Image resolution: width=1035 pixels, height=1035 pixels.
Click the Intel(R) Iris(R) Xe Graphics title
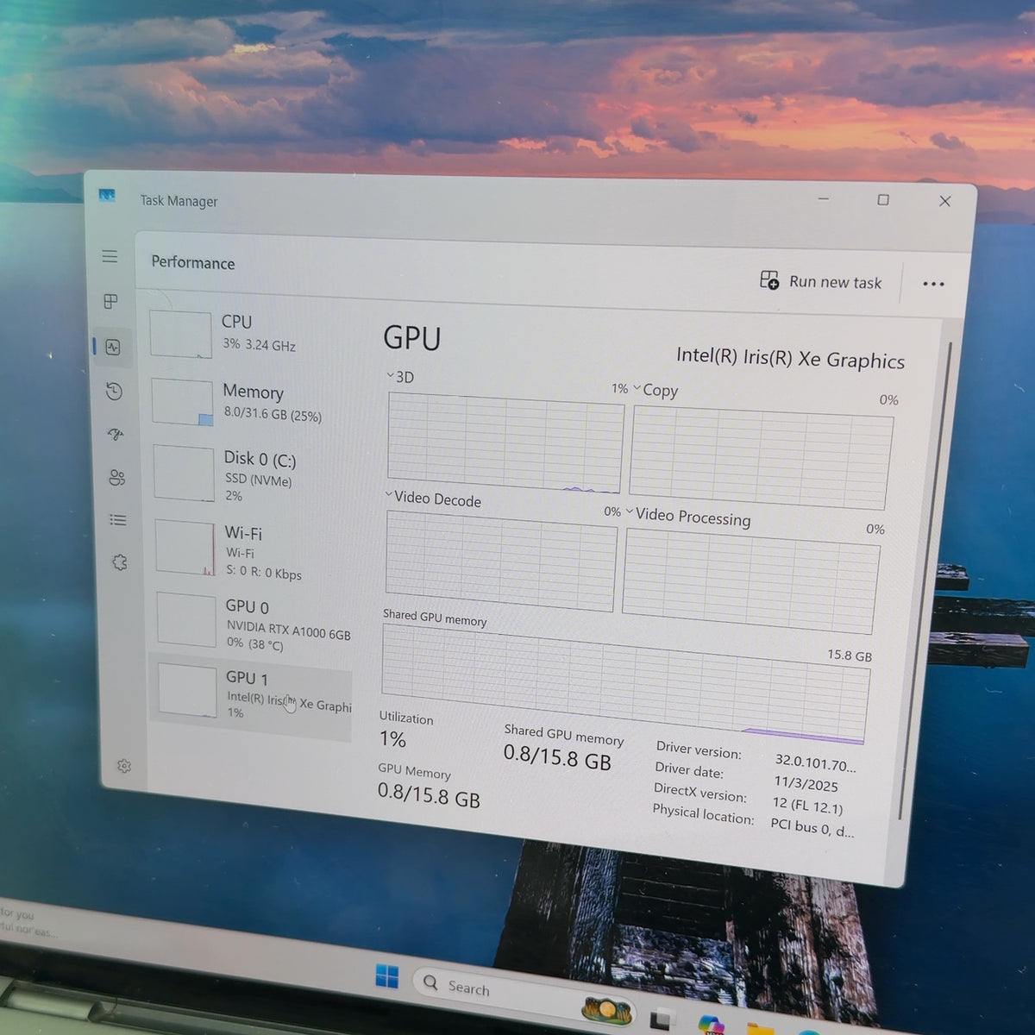coord(790,358)
